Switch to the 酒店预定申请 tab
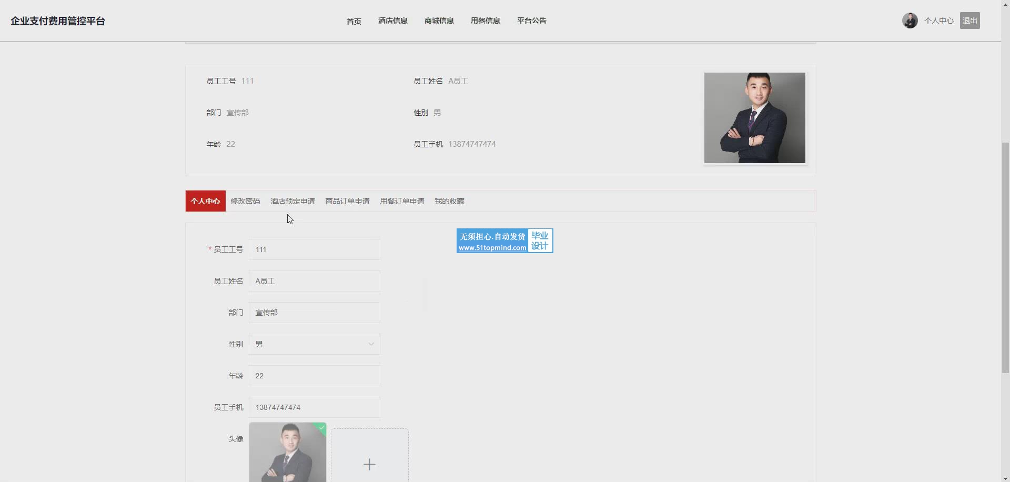 pyautogui.click(x=292, y=201)
